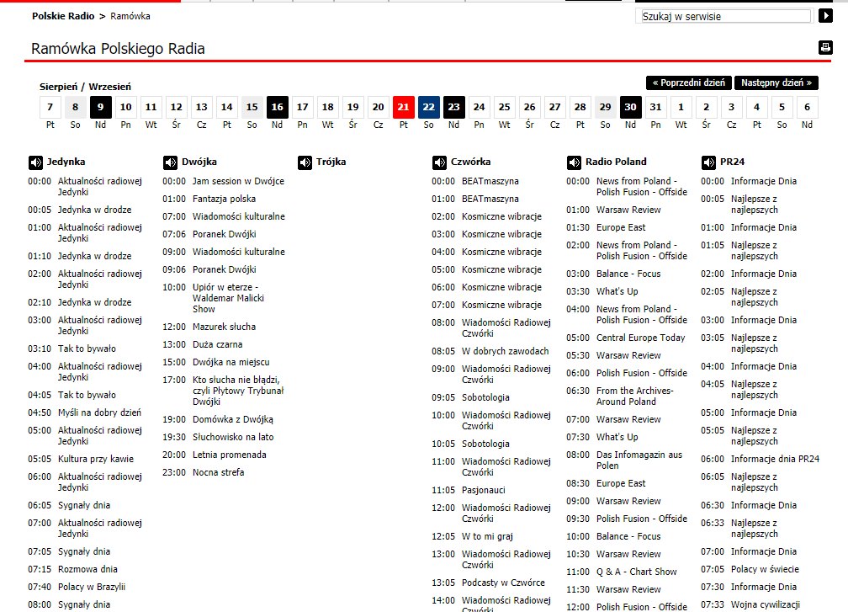Submit the site search with the arrow button
848x612 pixels.
pos(825,16)
